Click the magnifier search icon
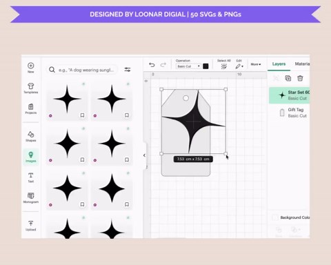The image size is (331, 265). (52, 70)
